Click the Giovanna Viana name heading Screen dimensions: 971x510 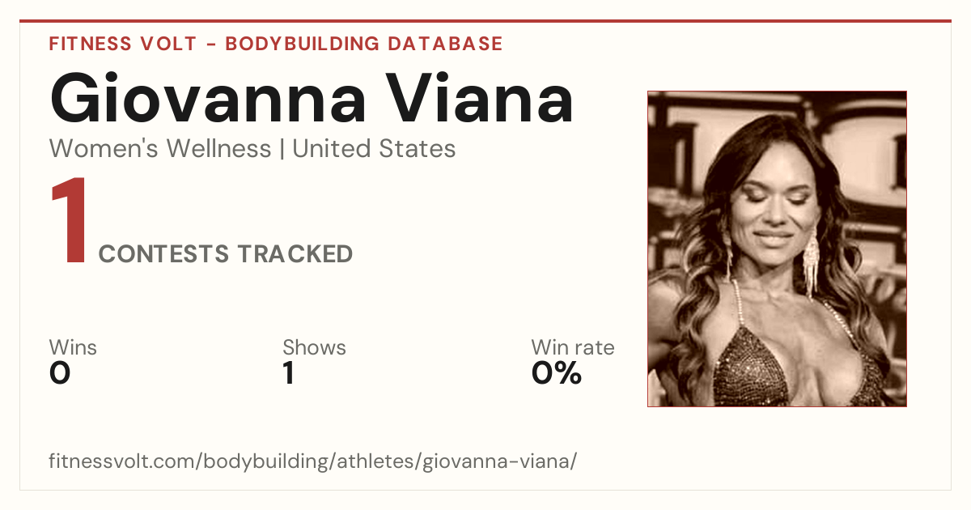[312, 99]
